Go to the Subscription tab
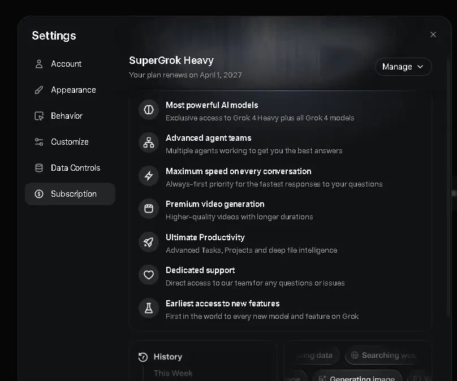 tap(70, 194)
